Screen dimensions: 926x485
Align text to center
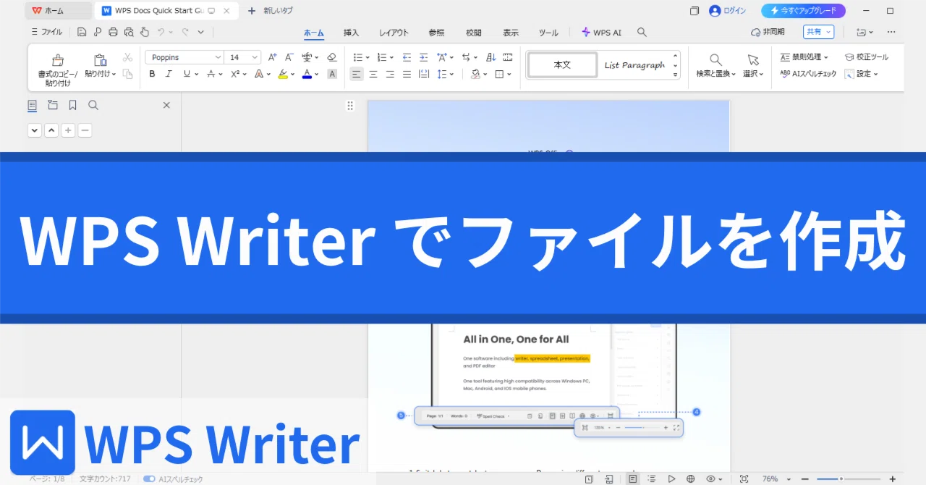(x=373, y=74)
